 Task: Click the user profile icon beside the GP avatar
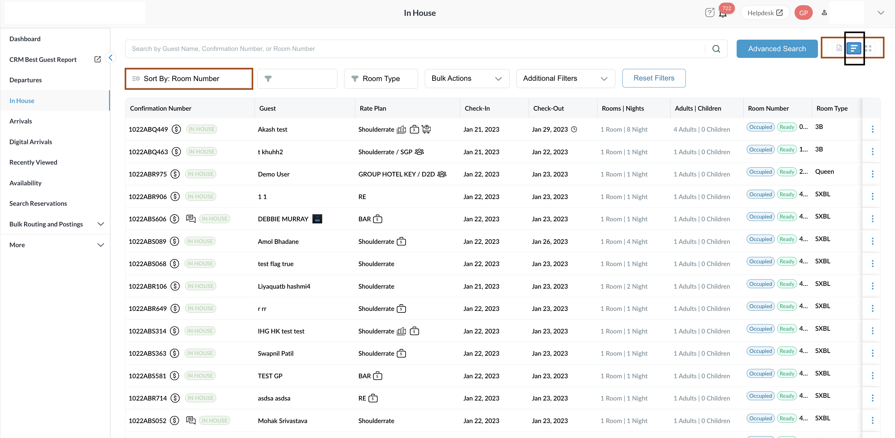824,12
